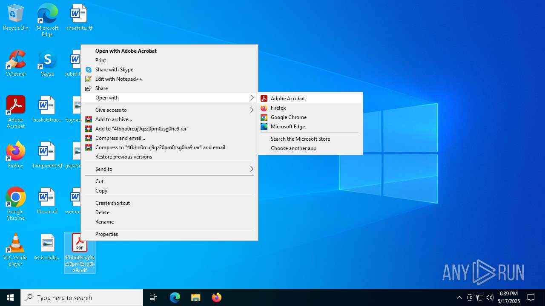545x306 pixels.
Task: Select Search the Microsoft Store
Action: (310, 139)
